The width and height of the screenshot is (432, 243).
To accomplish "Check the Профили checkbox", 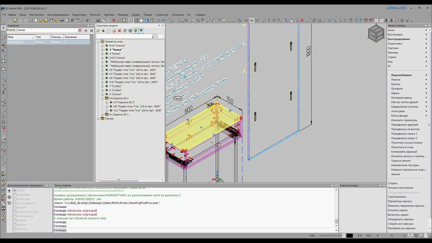I will point(15,208).
